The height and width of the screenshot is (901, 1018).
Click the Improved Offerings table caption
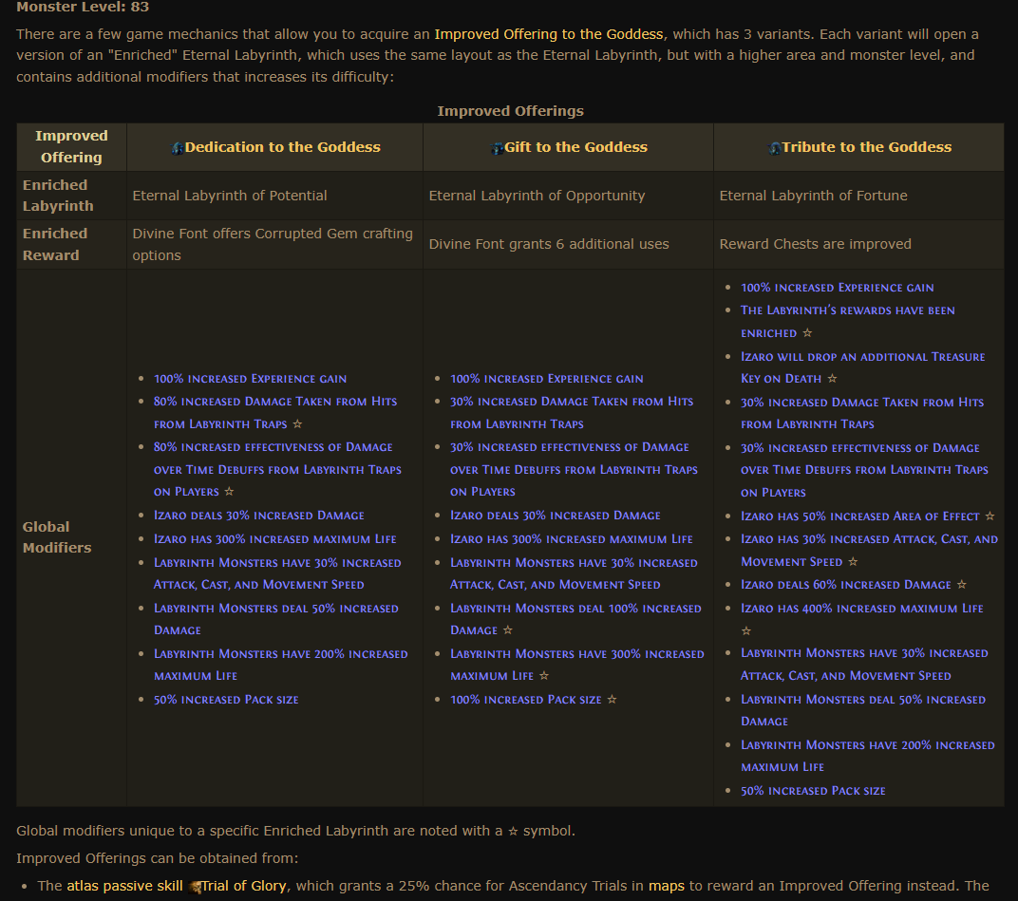[x=510, y=111]
